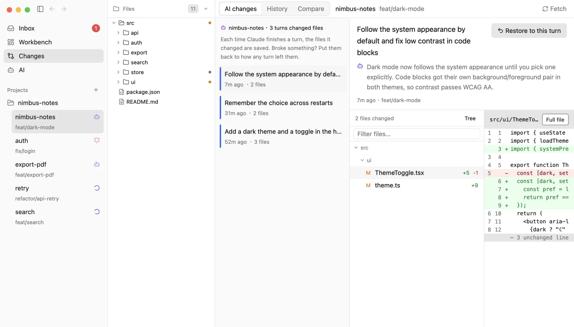The width and height of the screenshot is (574, 327).
Task: Click the spinner icon beside search workspace
Action: pos(97,212)
